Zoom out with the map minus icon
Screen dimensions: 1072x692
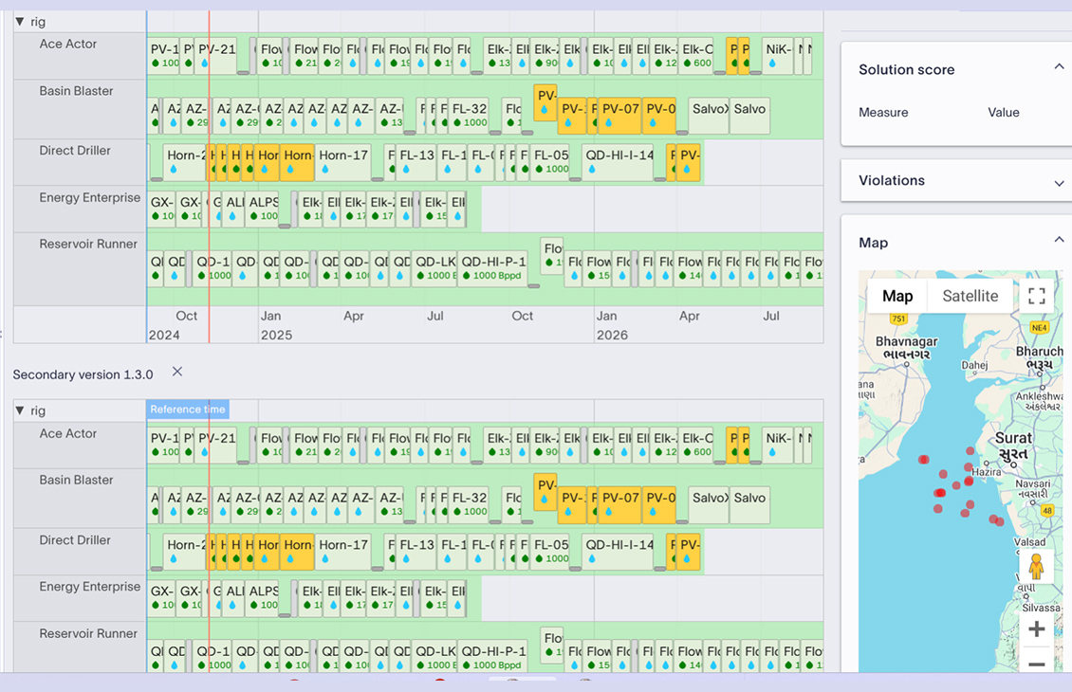click(1036, 664)
